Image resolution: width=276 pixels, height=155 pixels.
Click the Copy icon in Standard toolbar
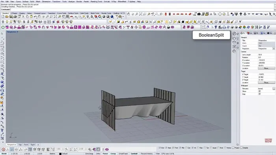(27, 17)
